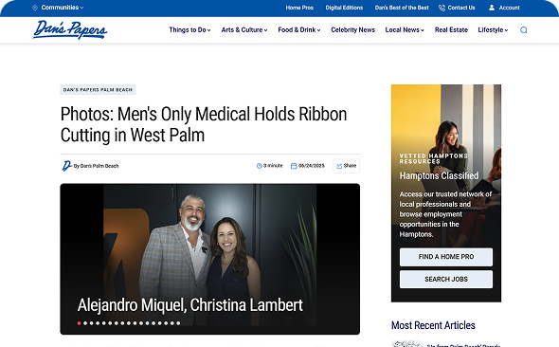Select the last slideshow dot
The height and width of the screenshot is (347, 559).
(x=178, y=323)
